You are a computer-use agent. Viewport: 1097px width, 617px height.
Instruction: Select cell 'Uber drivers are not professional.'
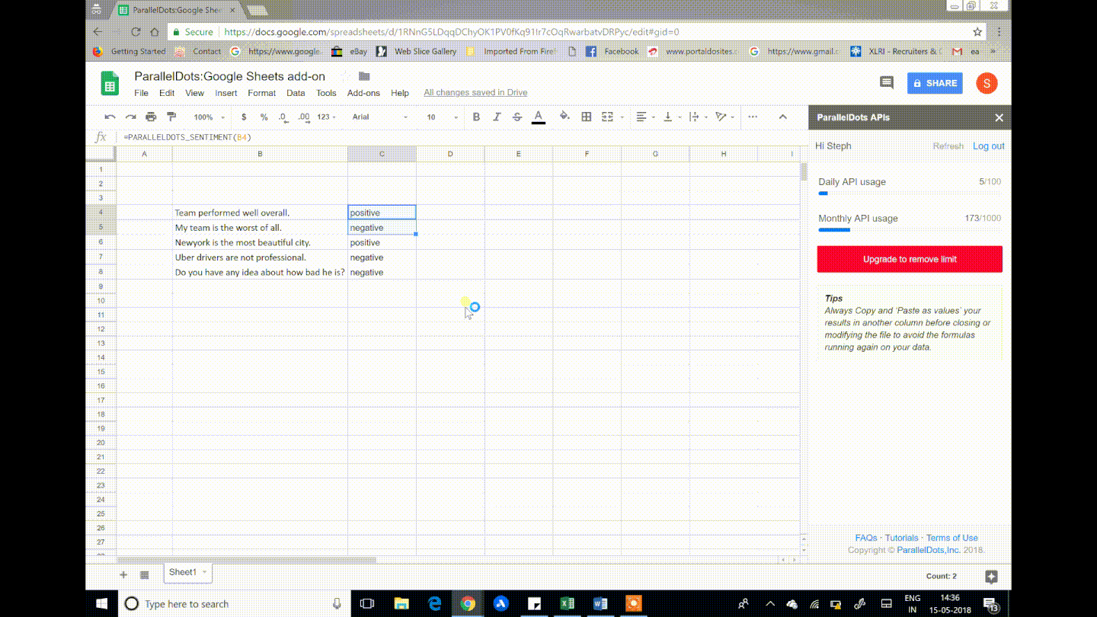[260, 257]
